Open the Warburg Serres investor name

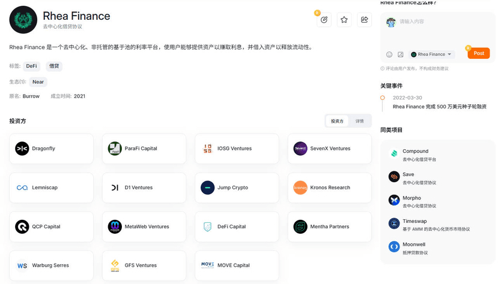click(x=50, y=265)
